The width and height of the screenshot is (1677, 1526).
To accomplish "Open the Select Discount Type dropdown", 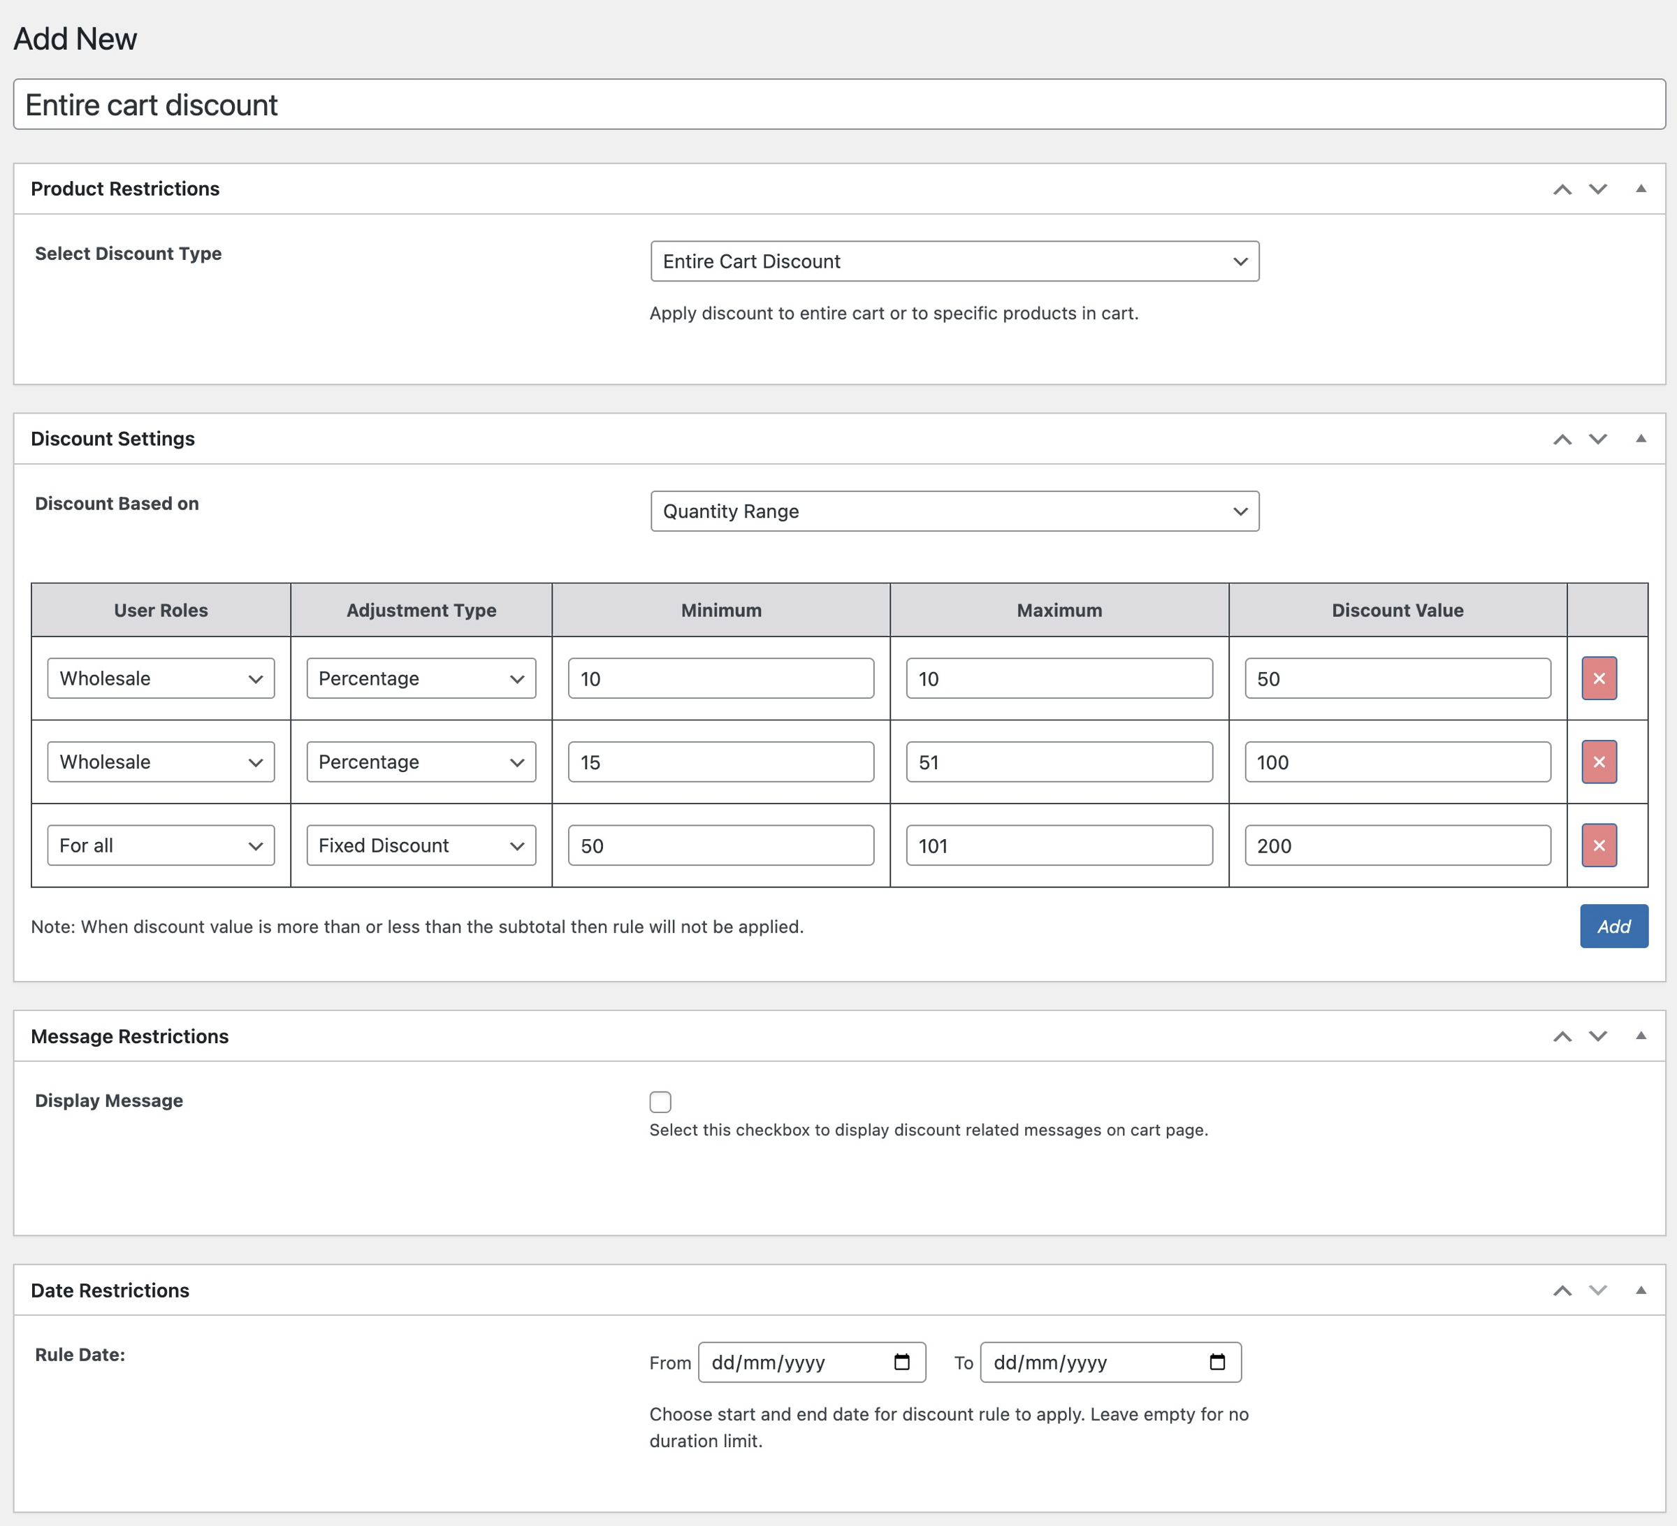I will (955, 261).
